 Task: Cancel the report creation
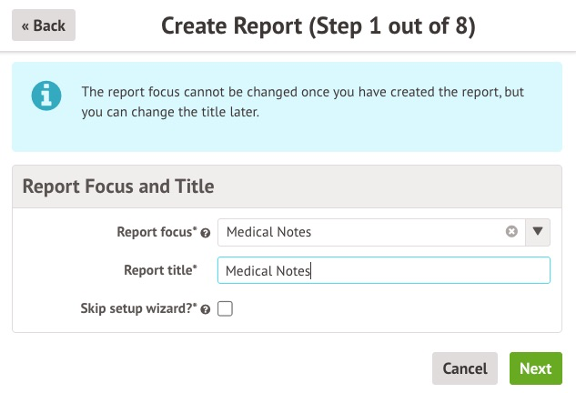464,368
